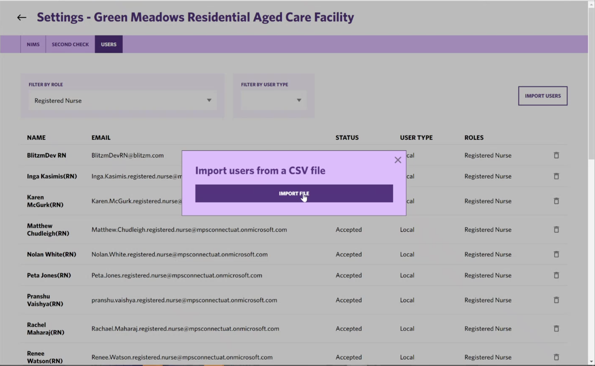The image size is (595, 366).
Task: Delete Rachel Maharaj(RN) with trash icon
Action: tap(556, 329)
